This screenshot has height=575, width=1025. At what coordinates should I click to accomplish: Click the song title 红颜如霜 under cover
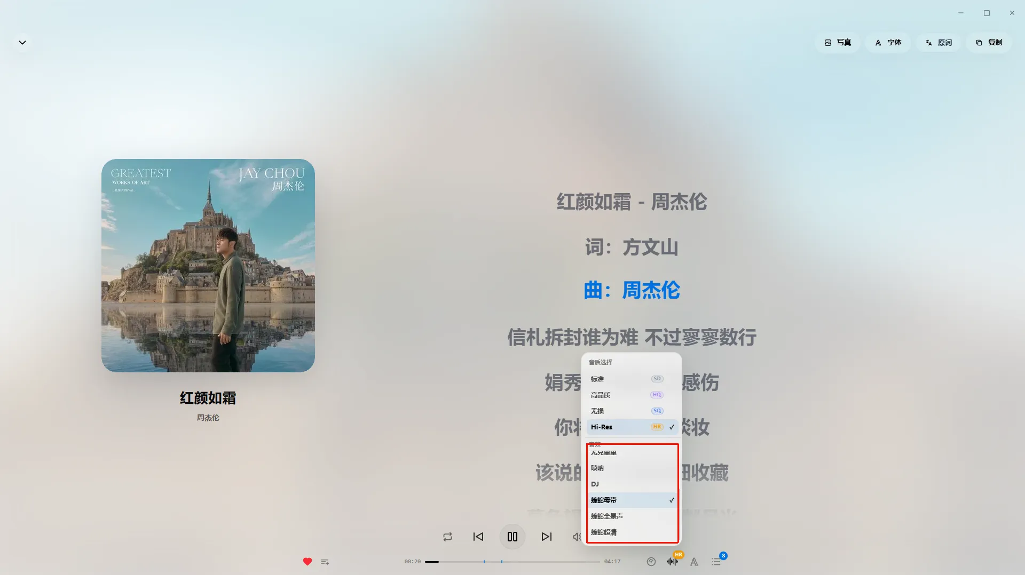[208, 398]
